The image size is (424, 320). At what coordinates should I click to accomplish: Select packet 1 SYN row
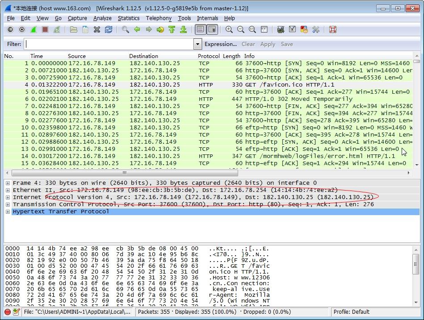208,63
